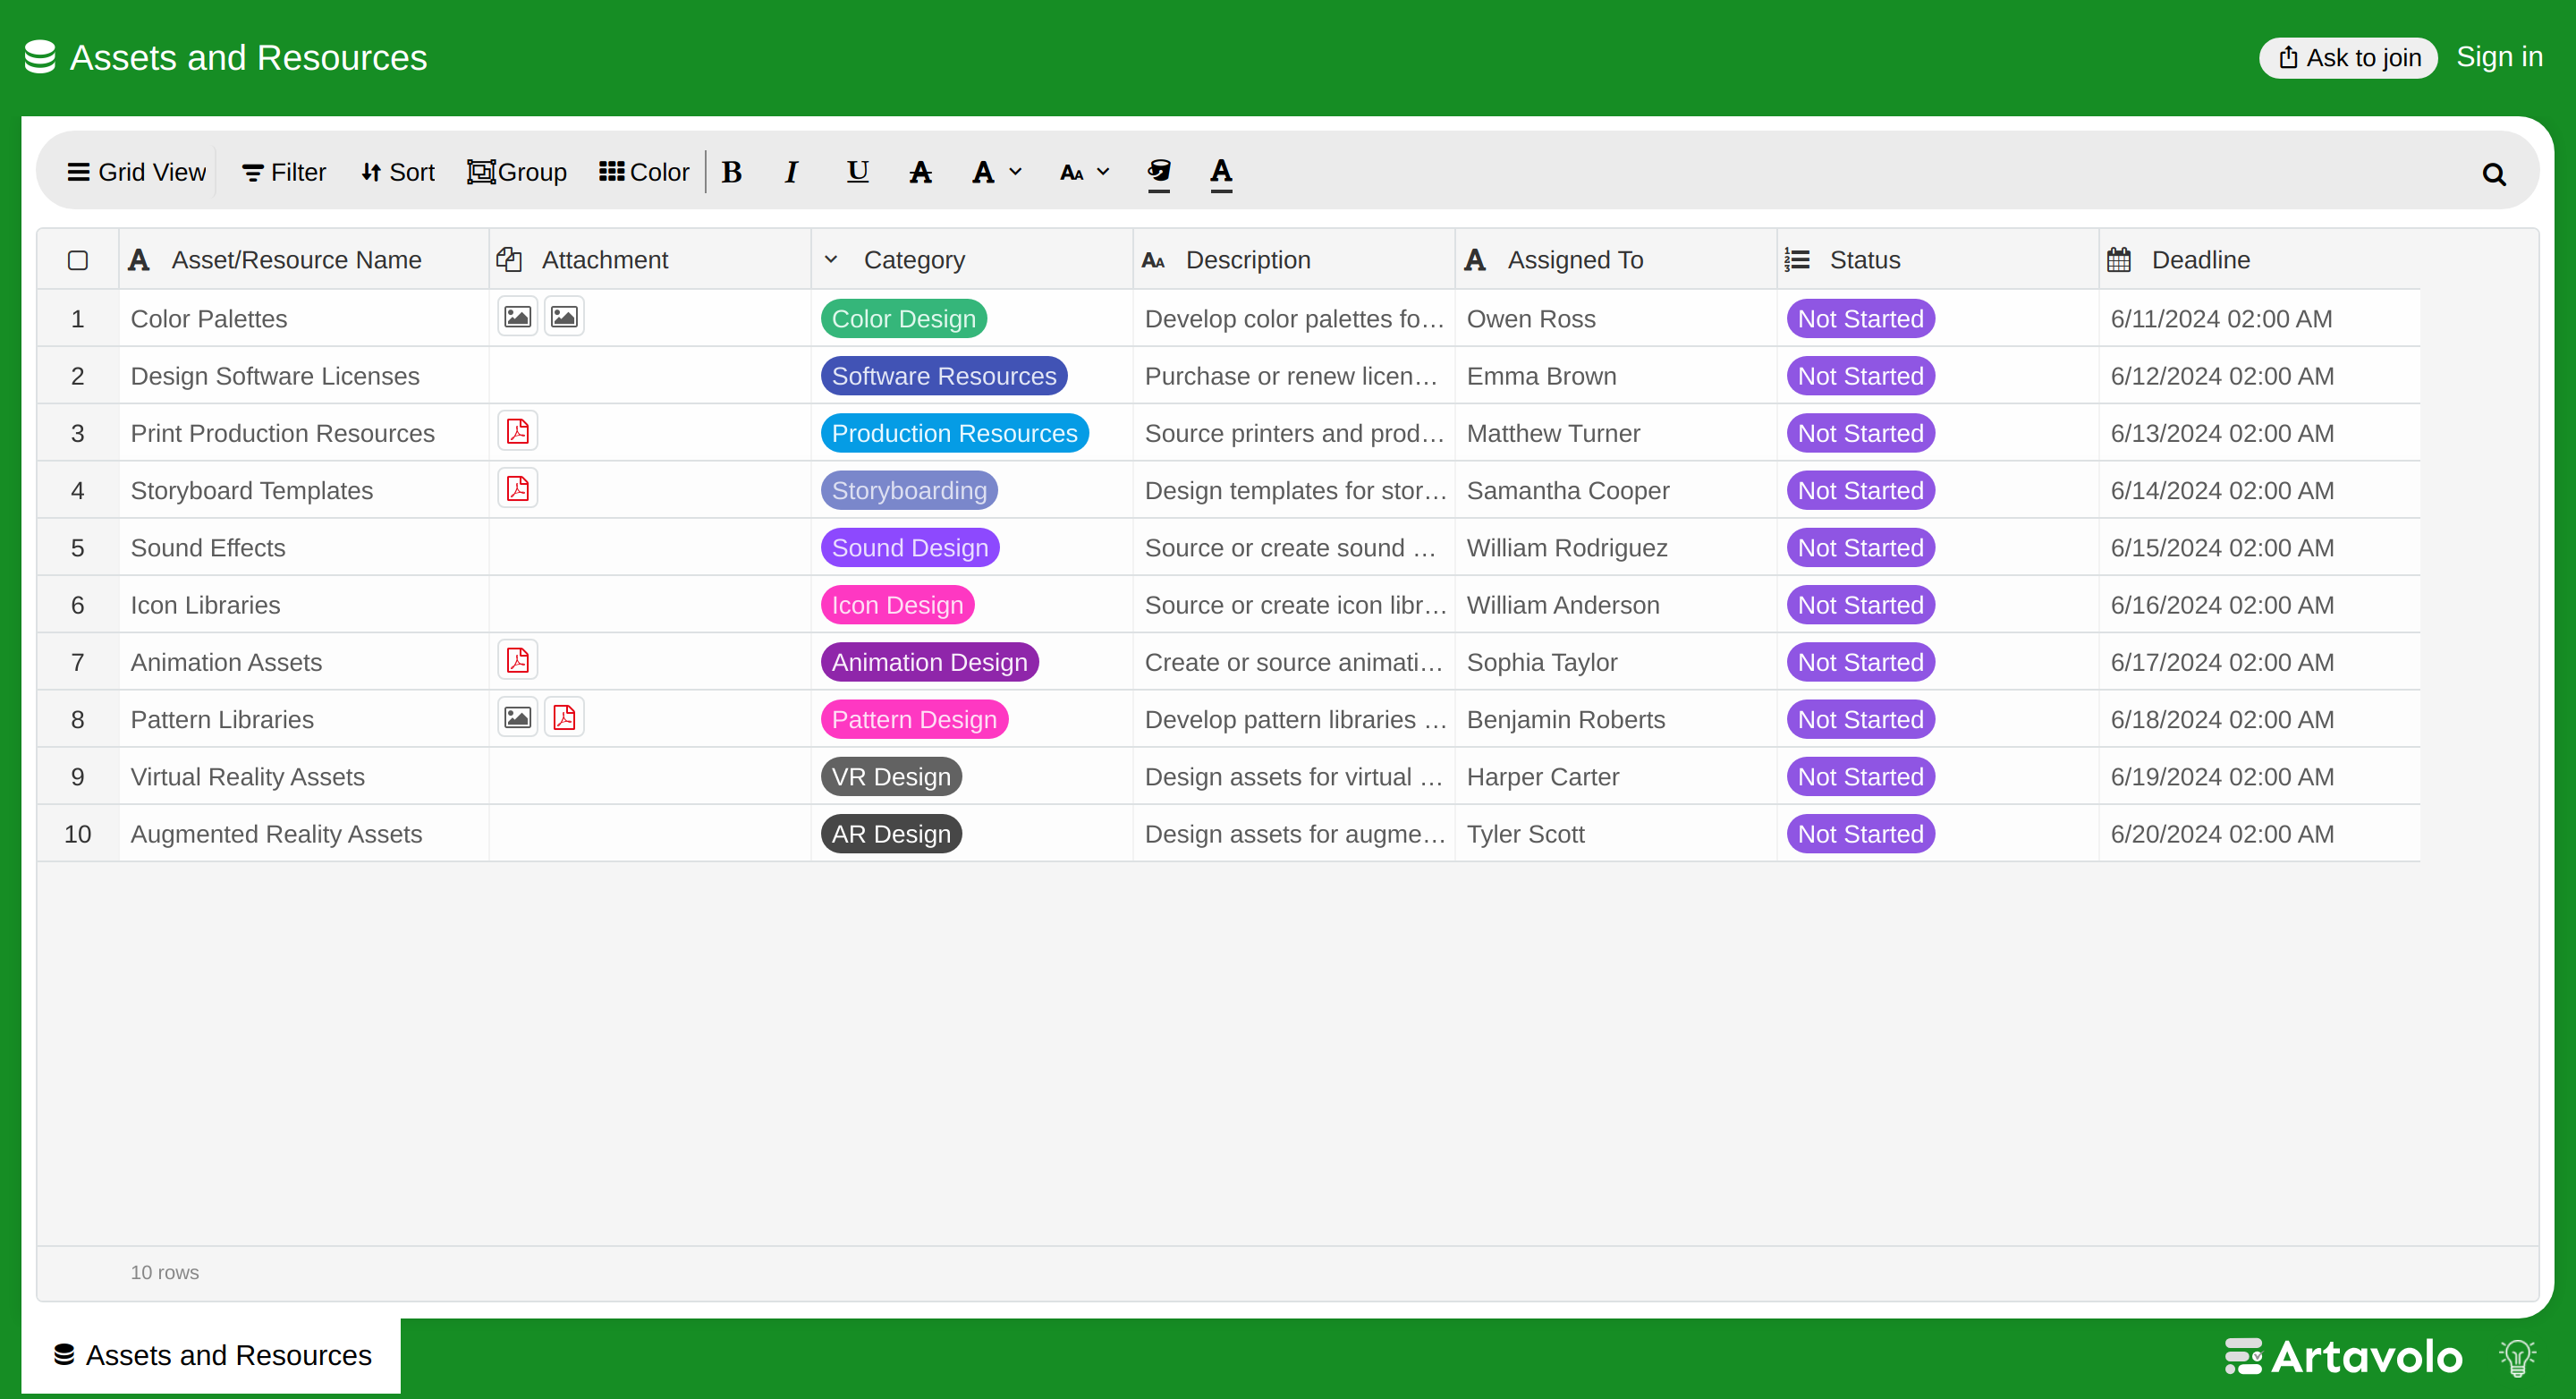
Task: Select the Color Design category tag
Action: pyautogui.click(x=904, y=319)
